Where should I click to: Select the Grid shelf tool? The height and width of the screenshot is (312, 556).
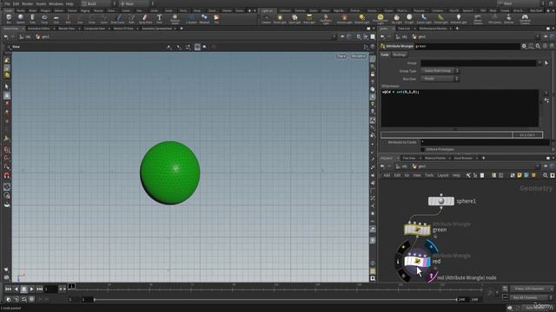[56, 19]
